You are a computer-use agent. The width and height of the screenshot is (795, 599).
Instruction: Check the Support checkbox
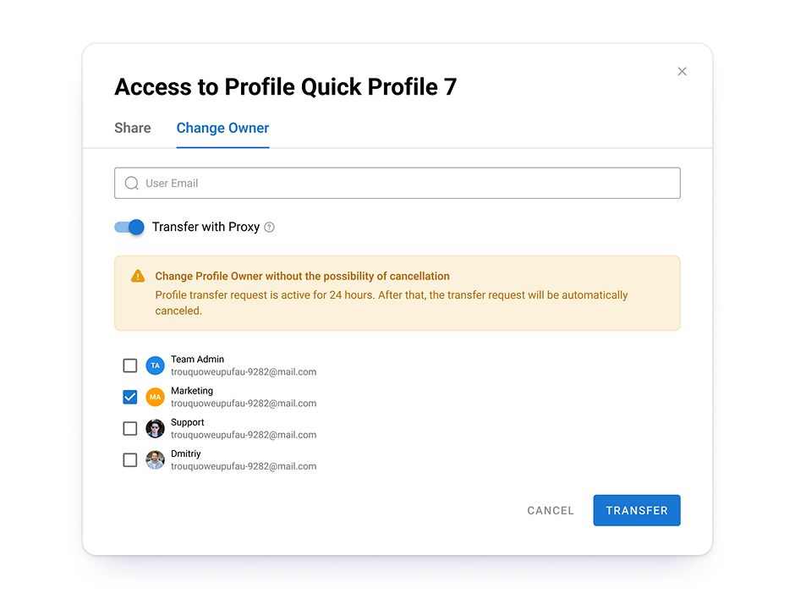coord(130,429)
